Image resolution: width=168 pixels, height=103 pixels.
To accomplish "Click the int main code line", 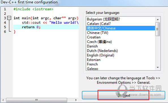I will coord(46,18).
